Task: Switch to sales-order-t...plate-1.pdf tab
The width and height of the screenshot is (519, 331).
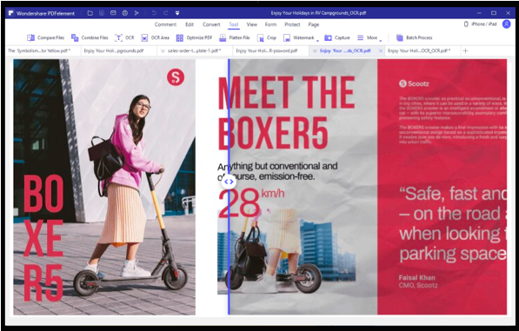Action: [x=194, y=50]
